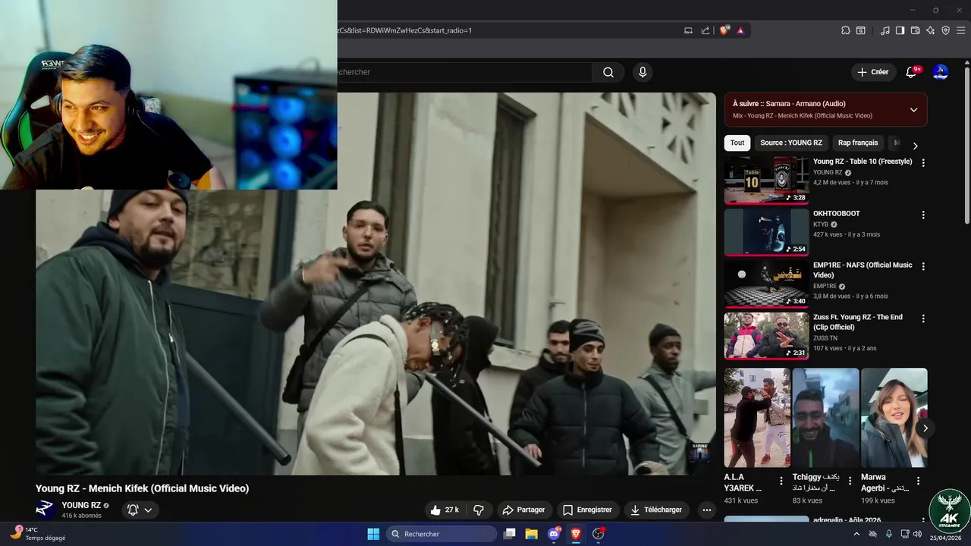Screen dimensions: 971x546
Task: Dislike the video with thumbs-down
Action: click(x=479, y=510)
